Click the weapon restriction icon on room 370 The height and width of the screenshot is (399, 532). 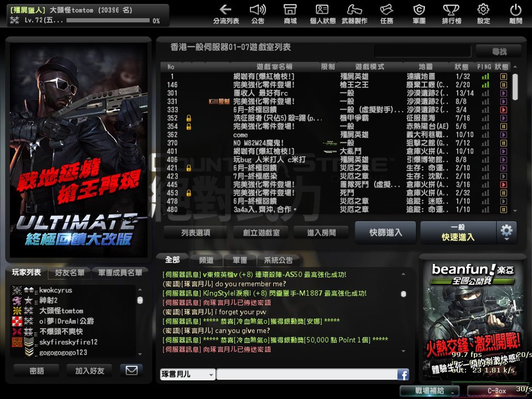(330, 143)
